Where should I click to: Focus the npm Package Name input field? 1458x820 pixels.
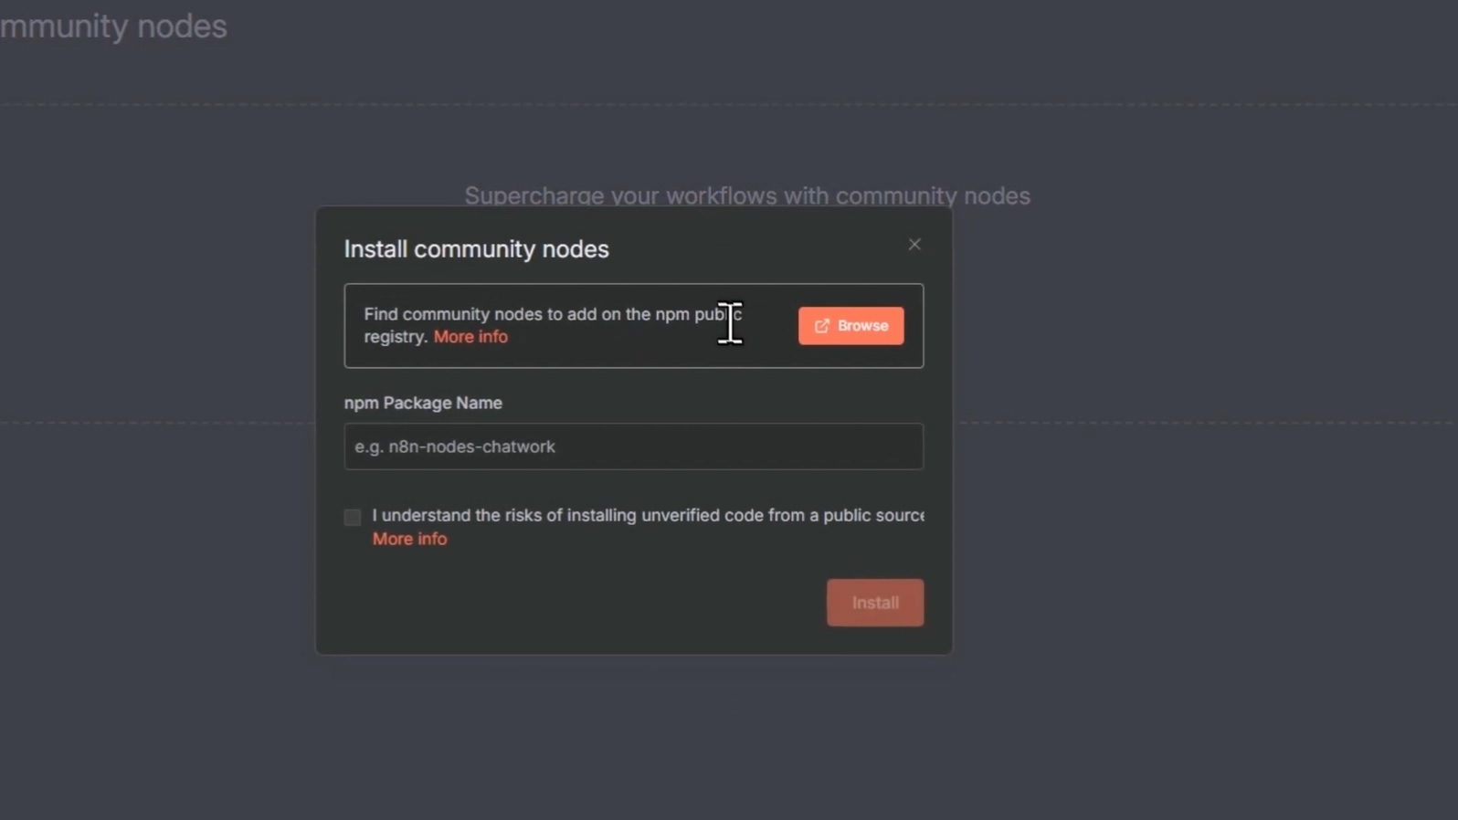(x=633, y=447)
